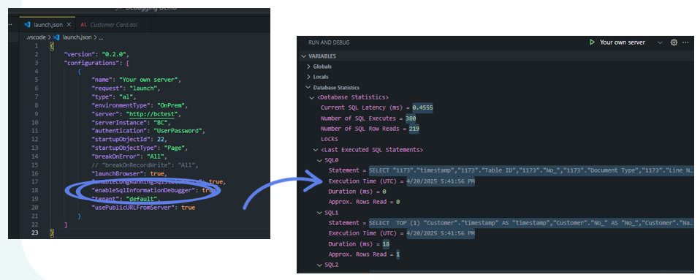This screenshot has height=280, width=700.
Task: Click launch.json in breadcrumb path
Action: click(77, 37)
